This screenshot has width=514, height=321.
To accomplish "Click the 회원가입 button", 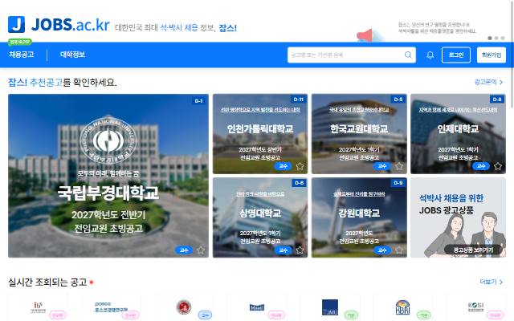I will pos(492,55).
